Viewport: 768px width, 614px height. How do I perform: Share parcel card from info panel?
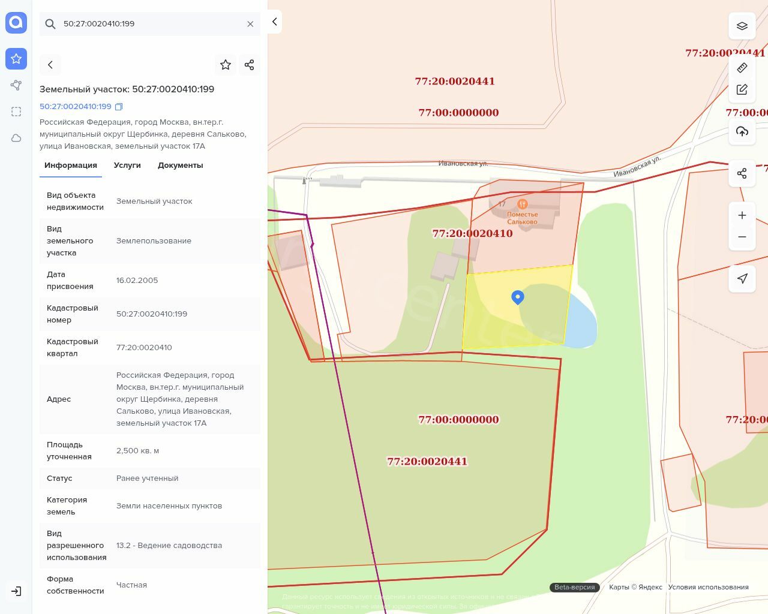tap(250, 65)
